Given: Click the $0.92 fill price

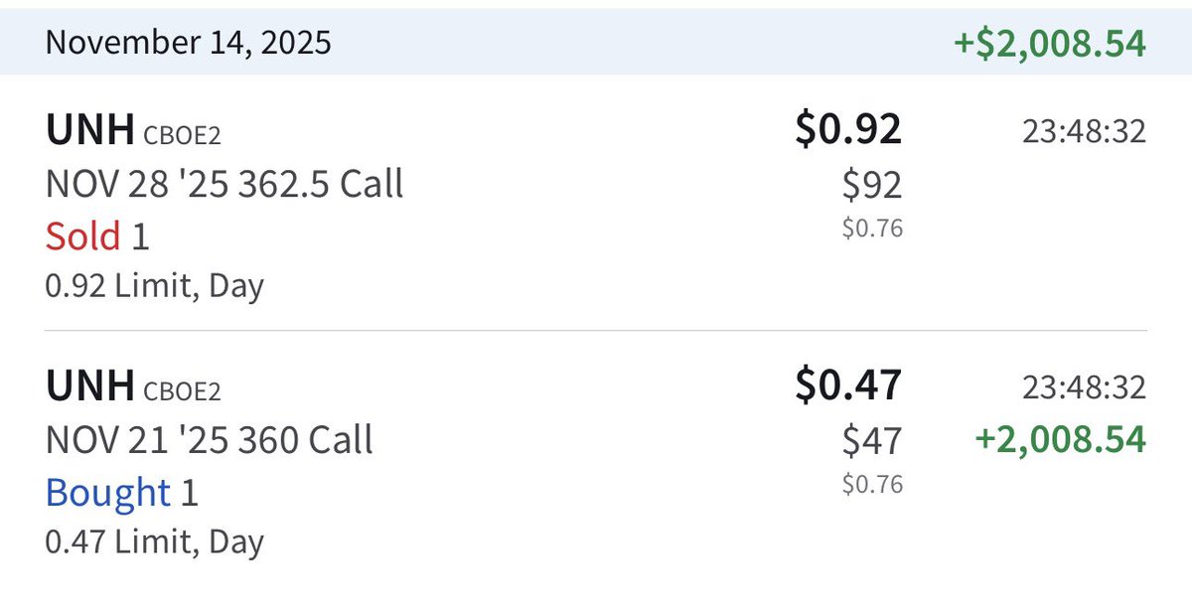Looking at the screenshot, I should click(847, 130).
